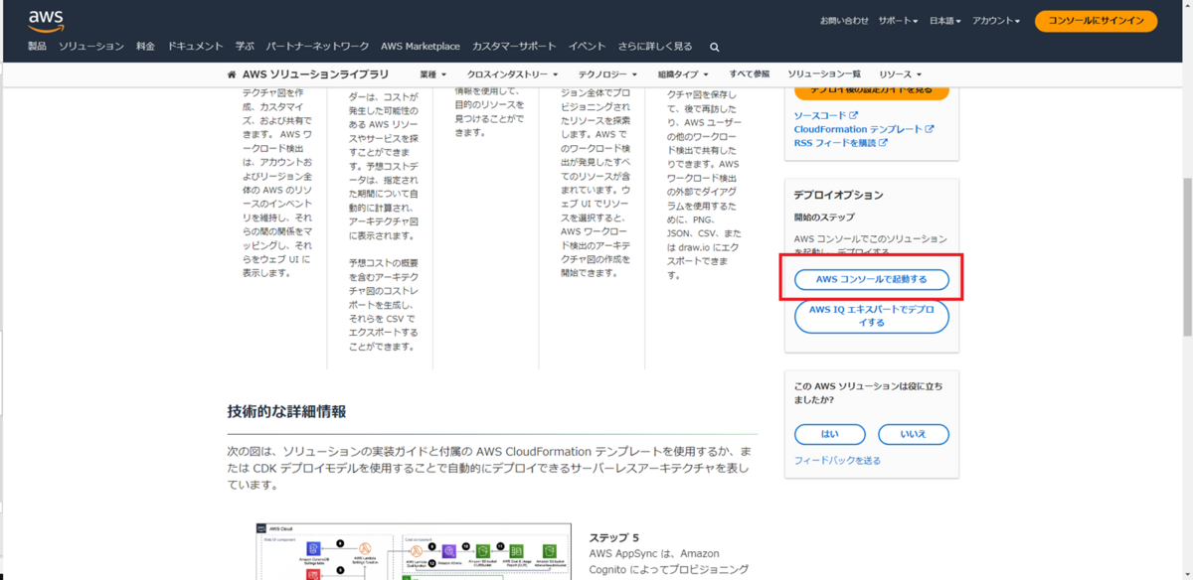Click はい feedback button
The height and width of the screenshot is (580, 1193).
click(x=830, y=434)
